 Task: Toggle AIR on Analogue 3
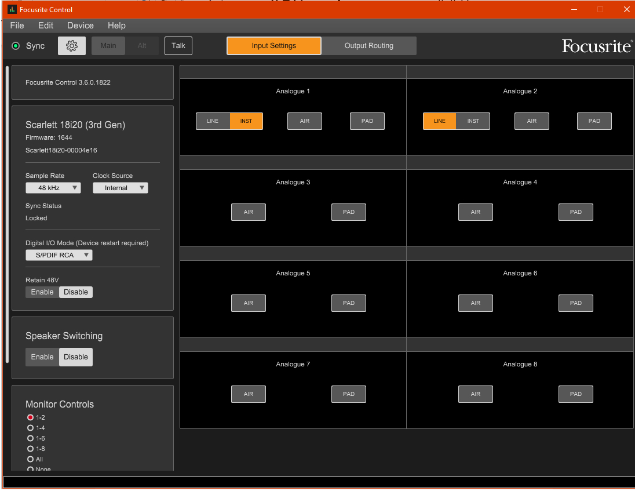249,212
